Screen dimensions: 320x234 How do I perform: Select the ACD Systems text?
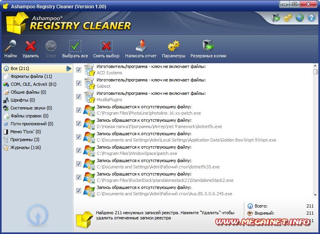(x=109, y=73)
